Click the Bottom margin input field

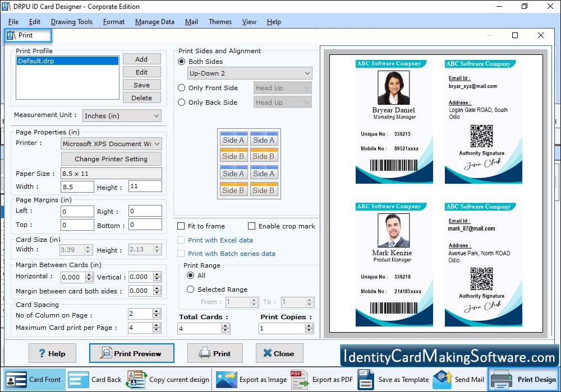click(145, 225)
